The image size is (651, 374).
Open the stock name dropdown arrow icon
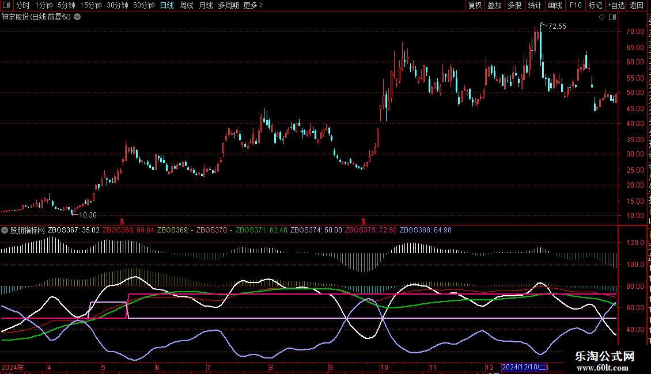(x=77, y=17)
